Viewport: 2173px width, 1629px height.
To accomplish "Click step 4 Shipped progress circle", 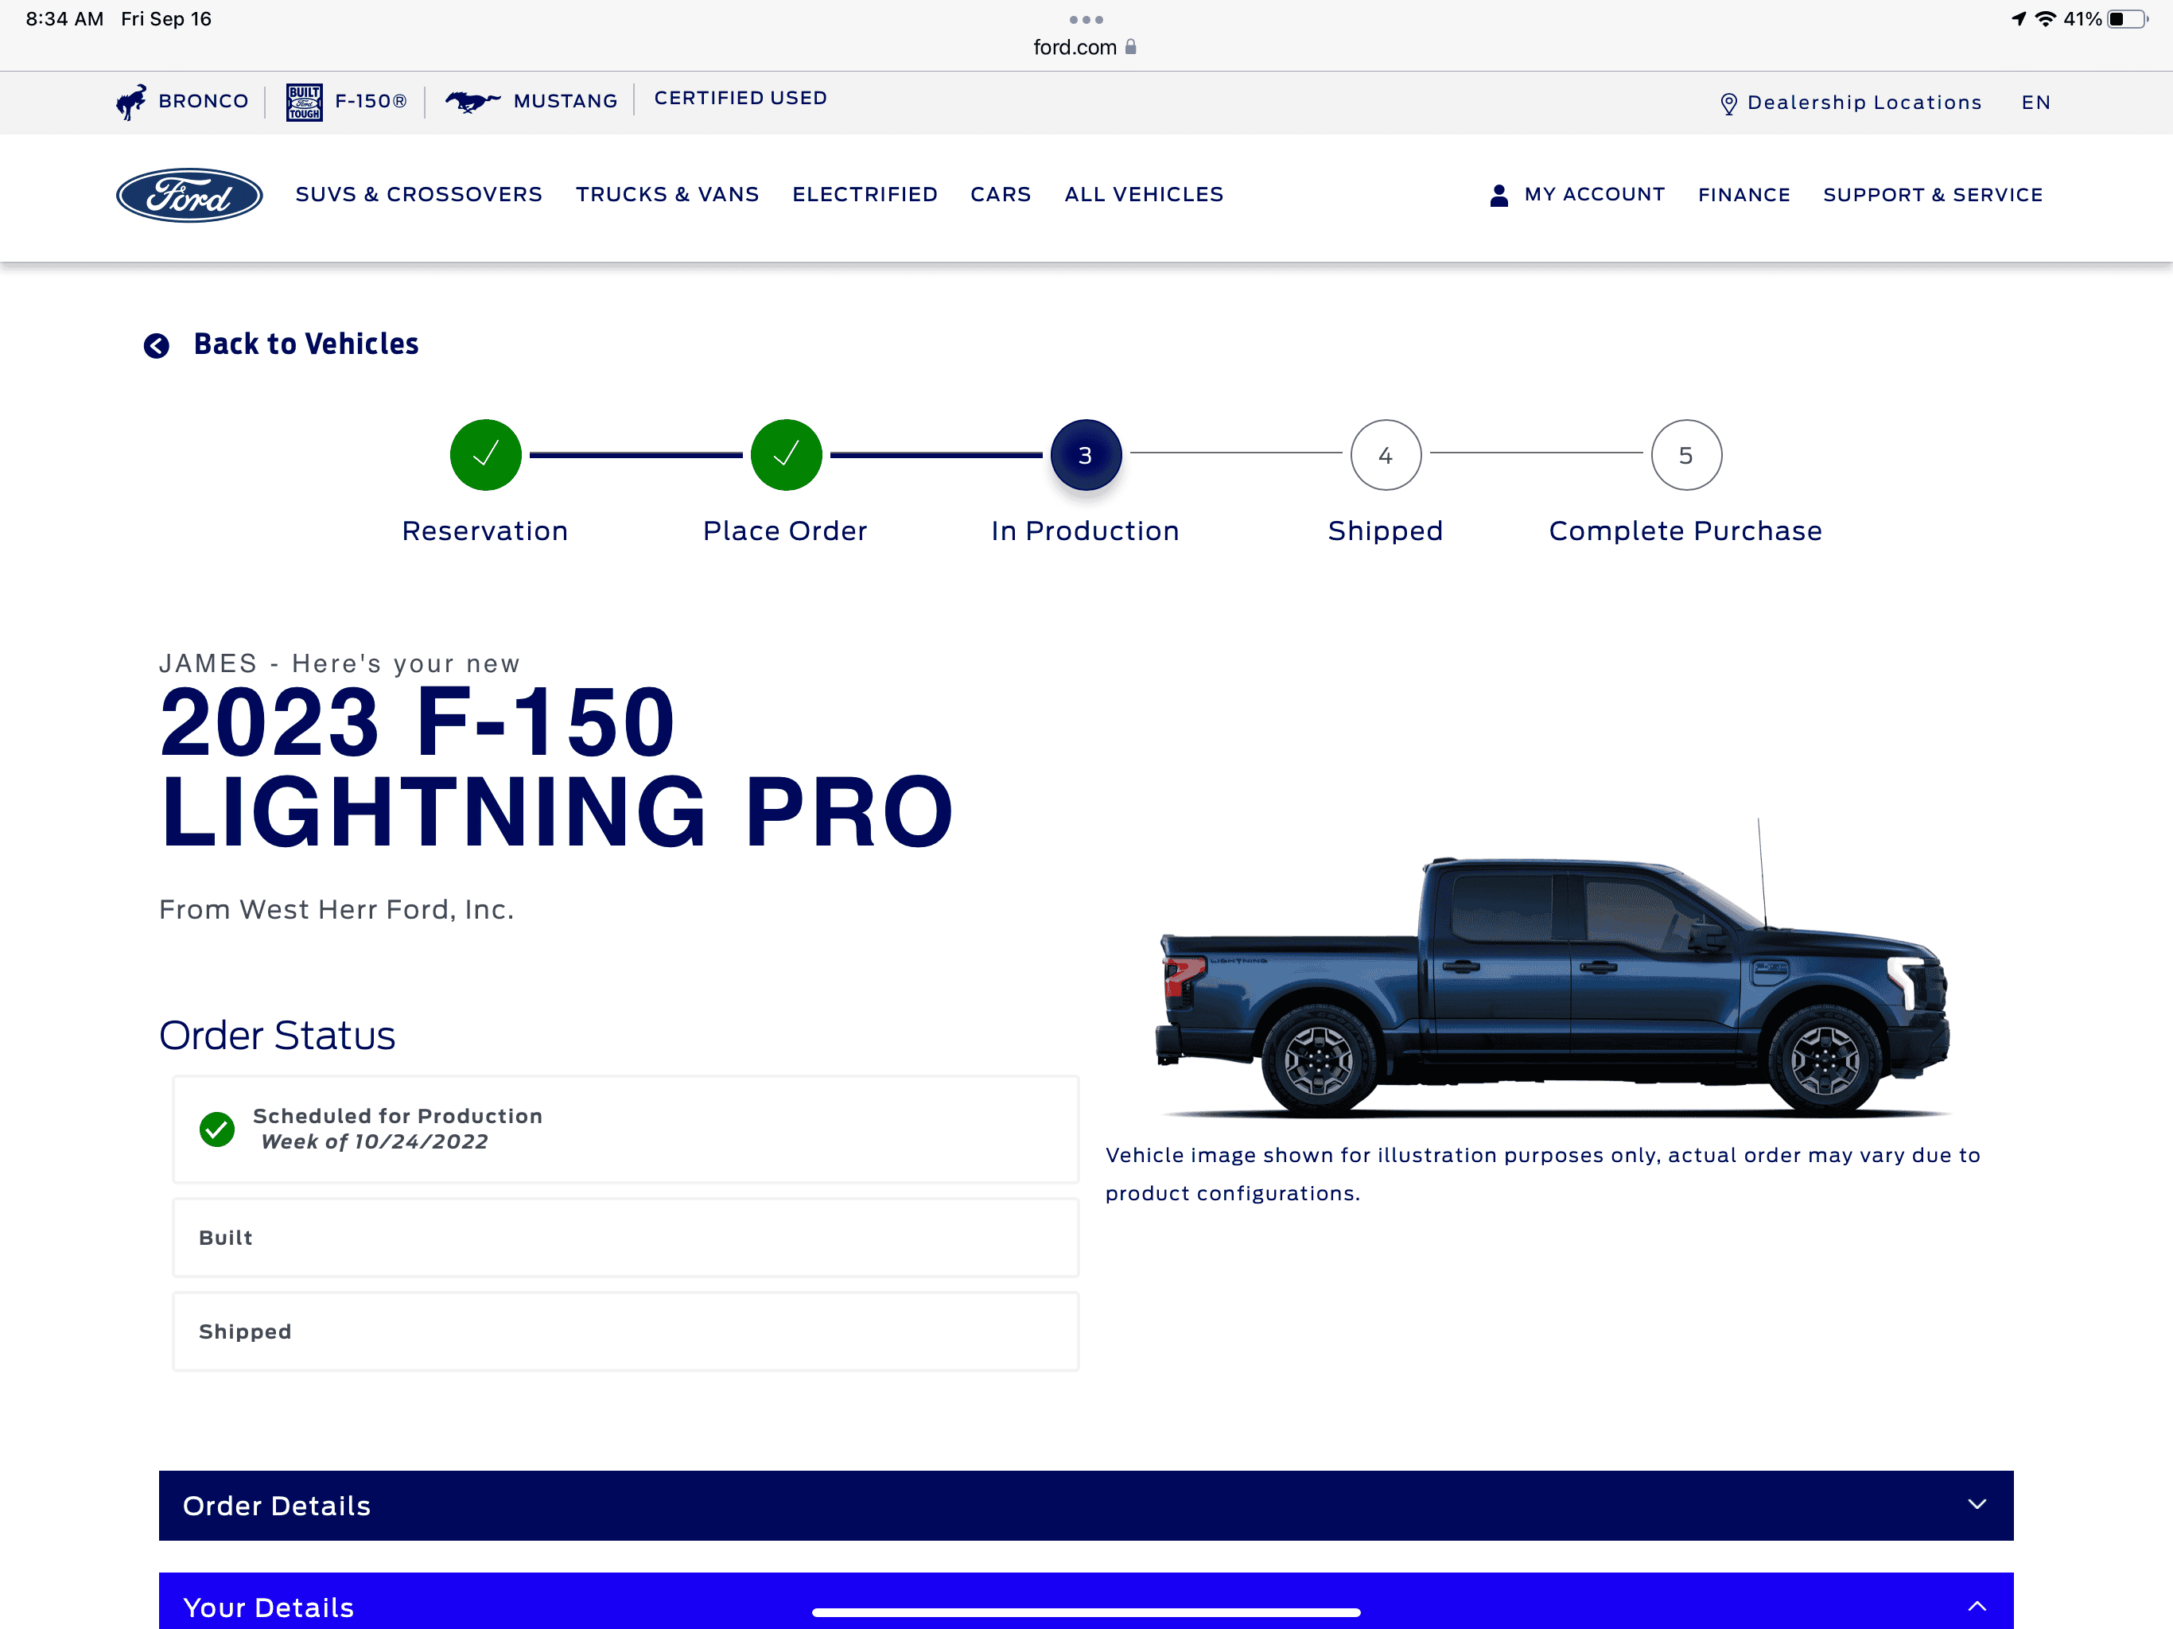I will pos(1385,455).
